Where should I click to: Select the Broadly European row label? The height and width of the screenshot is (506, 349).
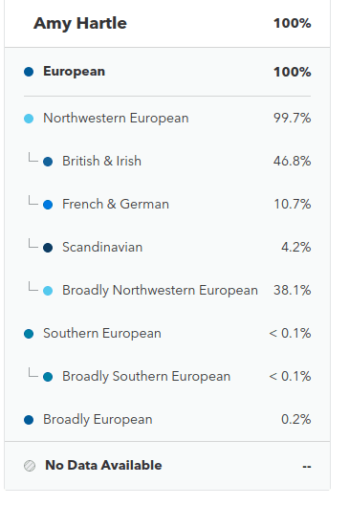(98, 419)
